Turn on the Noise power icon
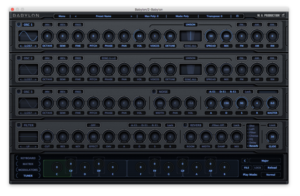This screenshot has width=300, height=196. (x=154, y=92)
